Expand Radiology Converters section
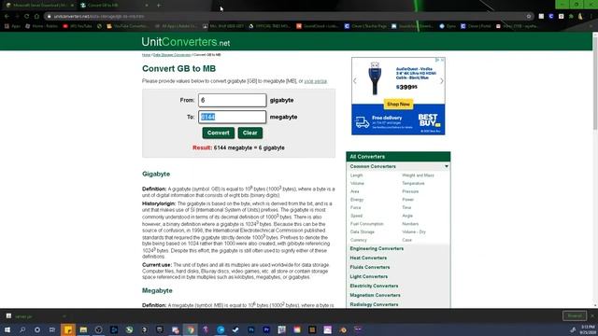 point(374,304)
